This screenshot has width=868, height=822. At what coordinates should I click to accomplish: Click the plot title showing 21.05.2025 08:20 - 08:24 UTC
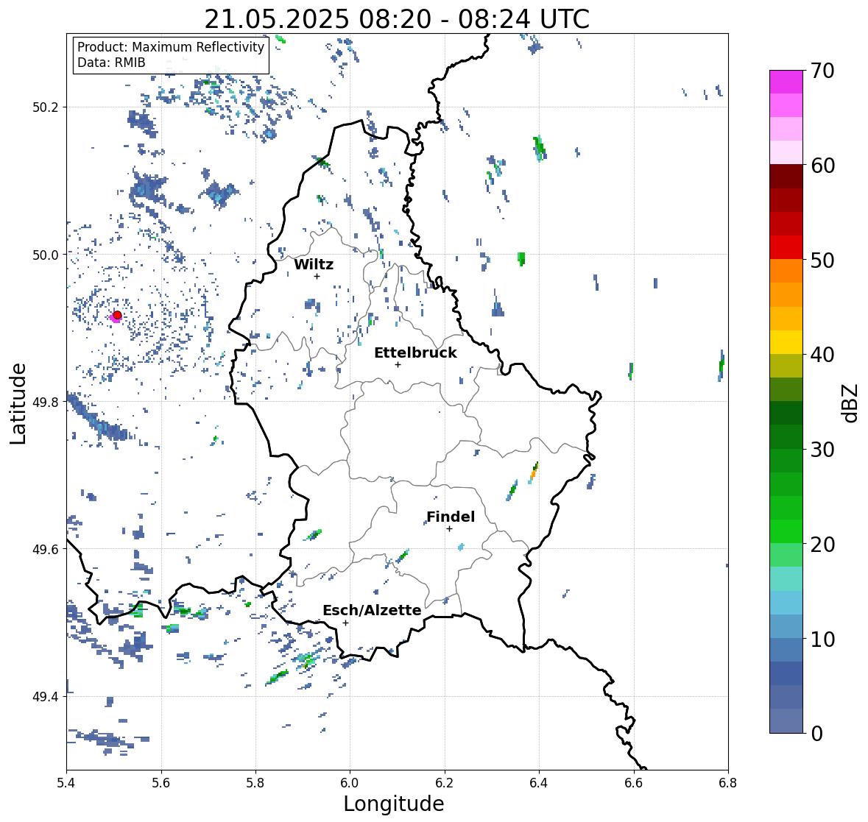point(397,19)
